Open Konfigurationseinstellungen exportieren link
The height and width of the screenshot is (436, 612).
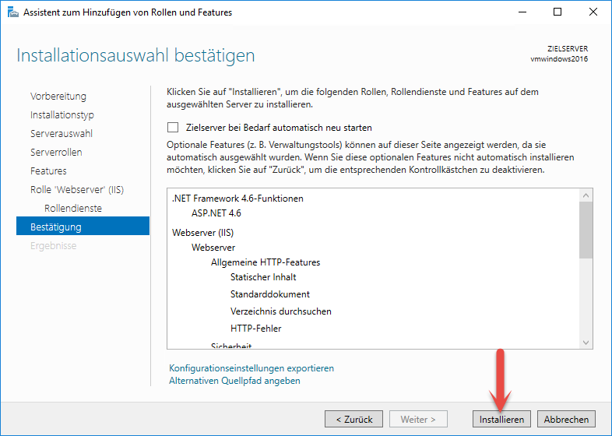click(251, 368)
